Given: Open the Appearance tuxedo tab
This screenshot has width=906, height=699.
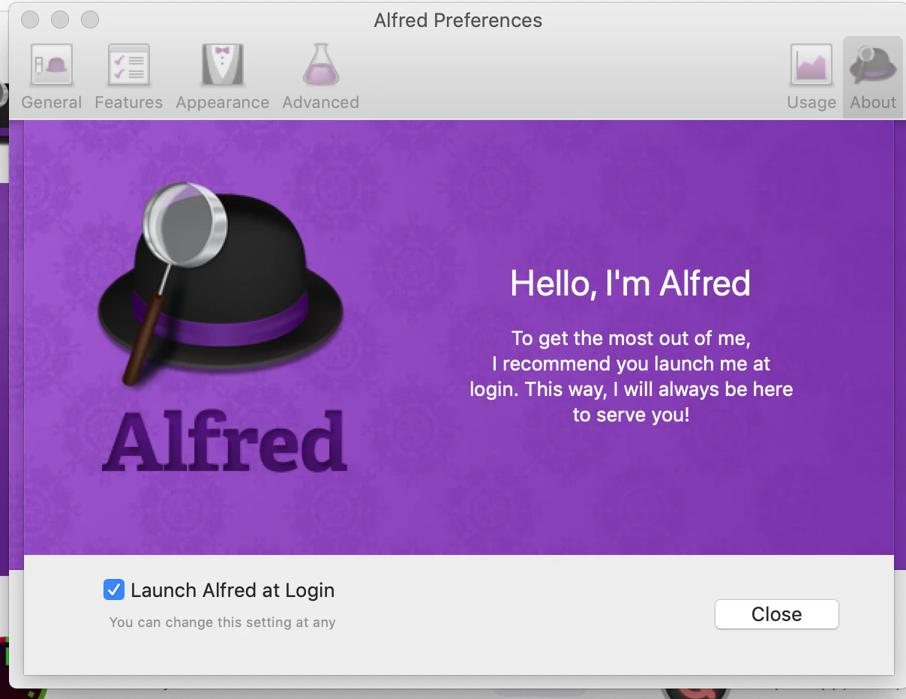Looking at the screenshot, I should pos(222,76).
